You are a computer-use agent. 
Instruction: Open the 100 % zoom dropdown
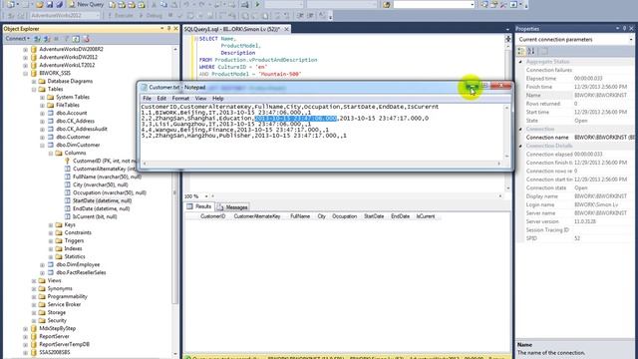[206, 196]
